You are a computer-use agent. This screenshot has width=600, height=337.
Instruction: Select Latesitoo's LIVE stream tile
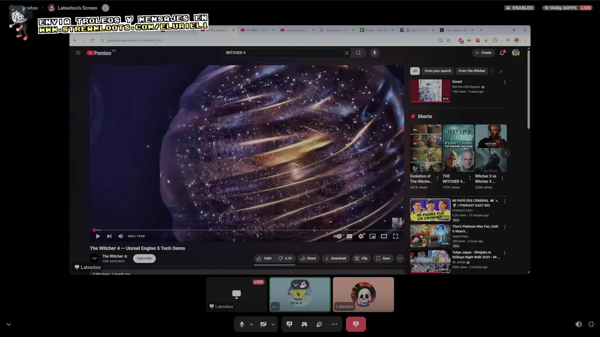(237, 294)
